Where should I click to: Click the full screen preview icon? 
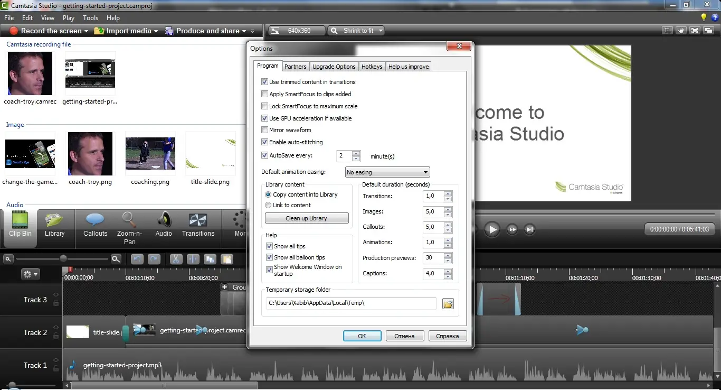(695, 31)
